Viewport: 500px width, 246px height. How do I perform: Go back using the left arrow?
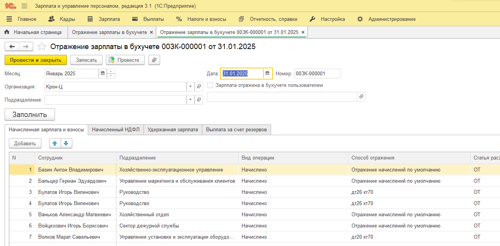(x=12, y=47)
